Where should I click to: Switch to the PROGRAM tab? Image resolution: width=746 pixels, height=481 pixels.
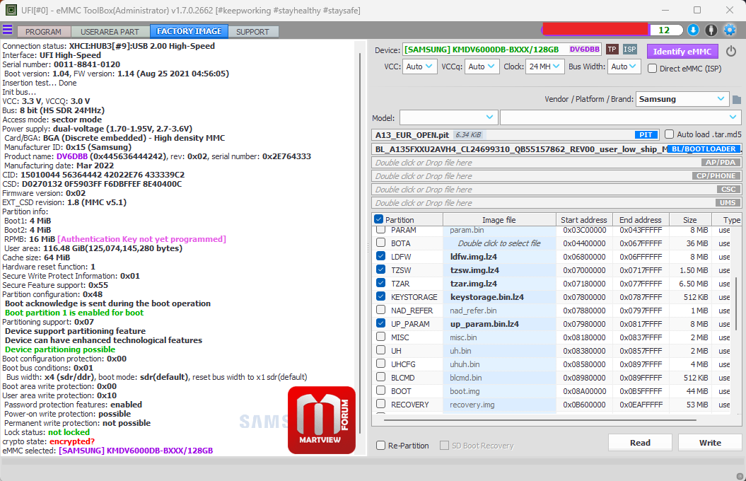point(43,32)
